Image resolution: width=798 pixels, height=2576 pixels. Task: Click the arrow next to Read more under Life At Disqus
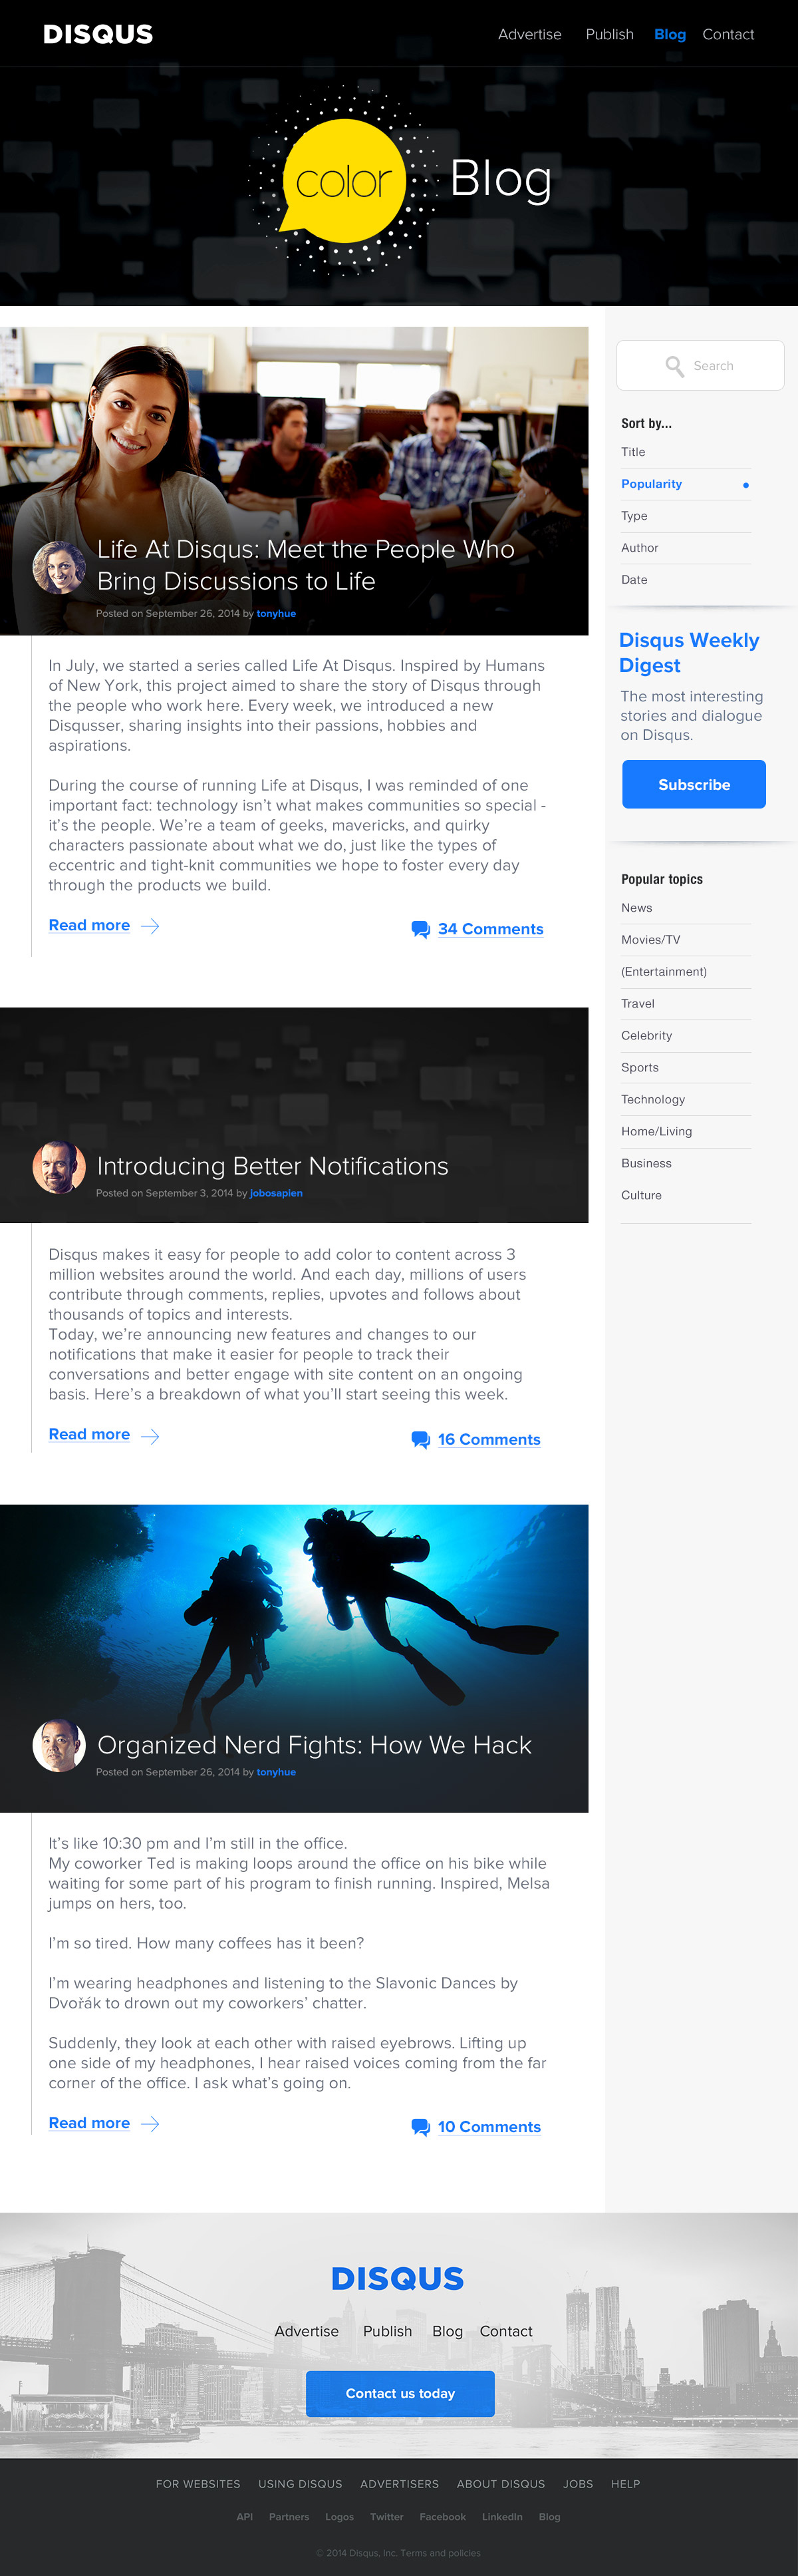point(150,926)
